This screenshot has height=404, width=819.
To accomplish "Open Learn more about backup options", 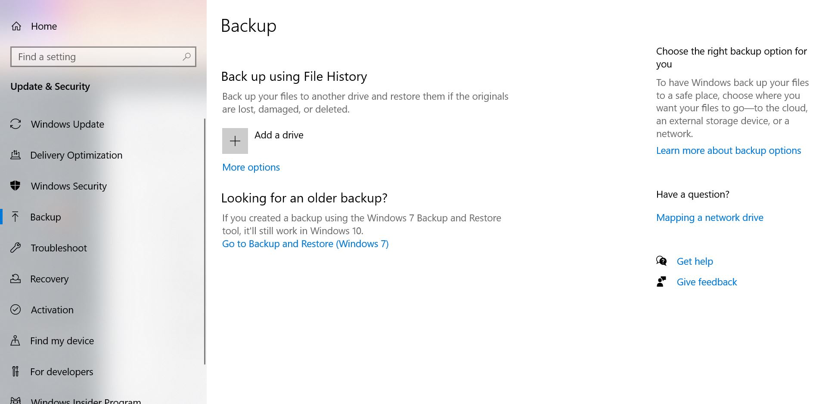I will (x=728, y=150).
